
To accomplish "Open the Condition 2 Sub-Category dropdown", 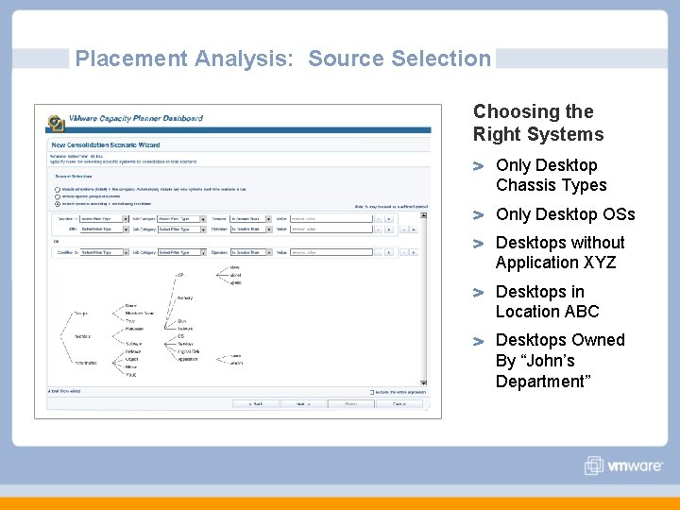I will pyautogui.click(x=181, y=252).
